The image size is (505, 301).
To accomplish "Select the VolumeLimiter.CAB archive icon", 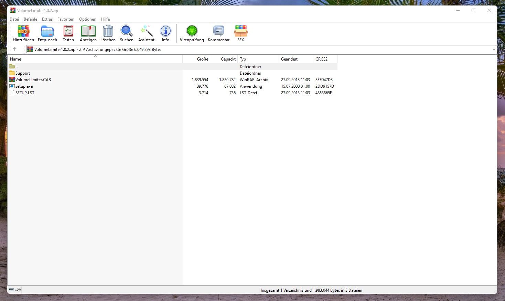I will click(12, 79).
